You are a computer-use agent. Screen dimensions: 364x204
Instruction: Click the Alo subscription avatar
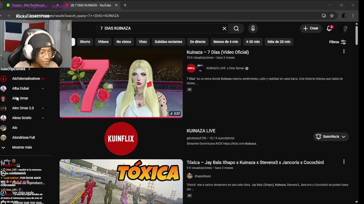3,128
